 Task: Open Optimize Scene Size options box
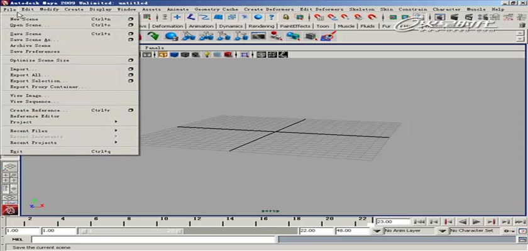131,60
